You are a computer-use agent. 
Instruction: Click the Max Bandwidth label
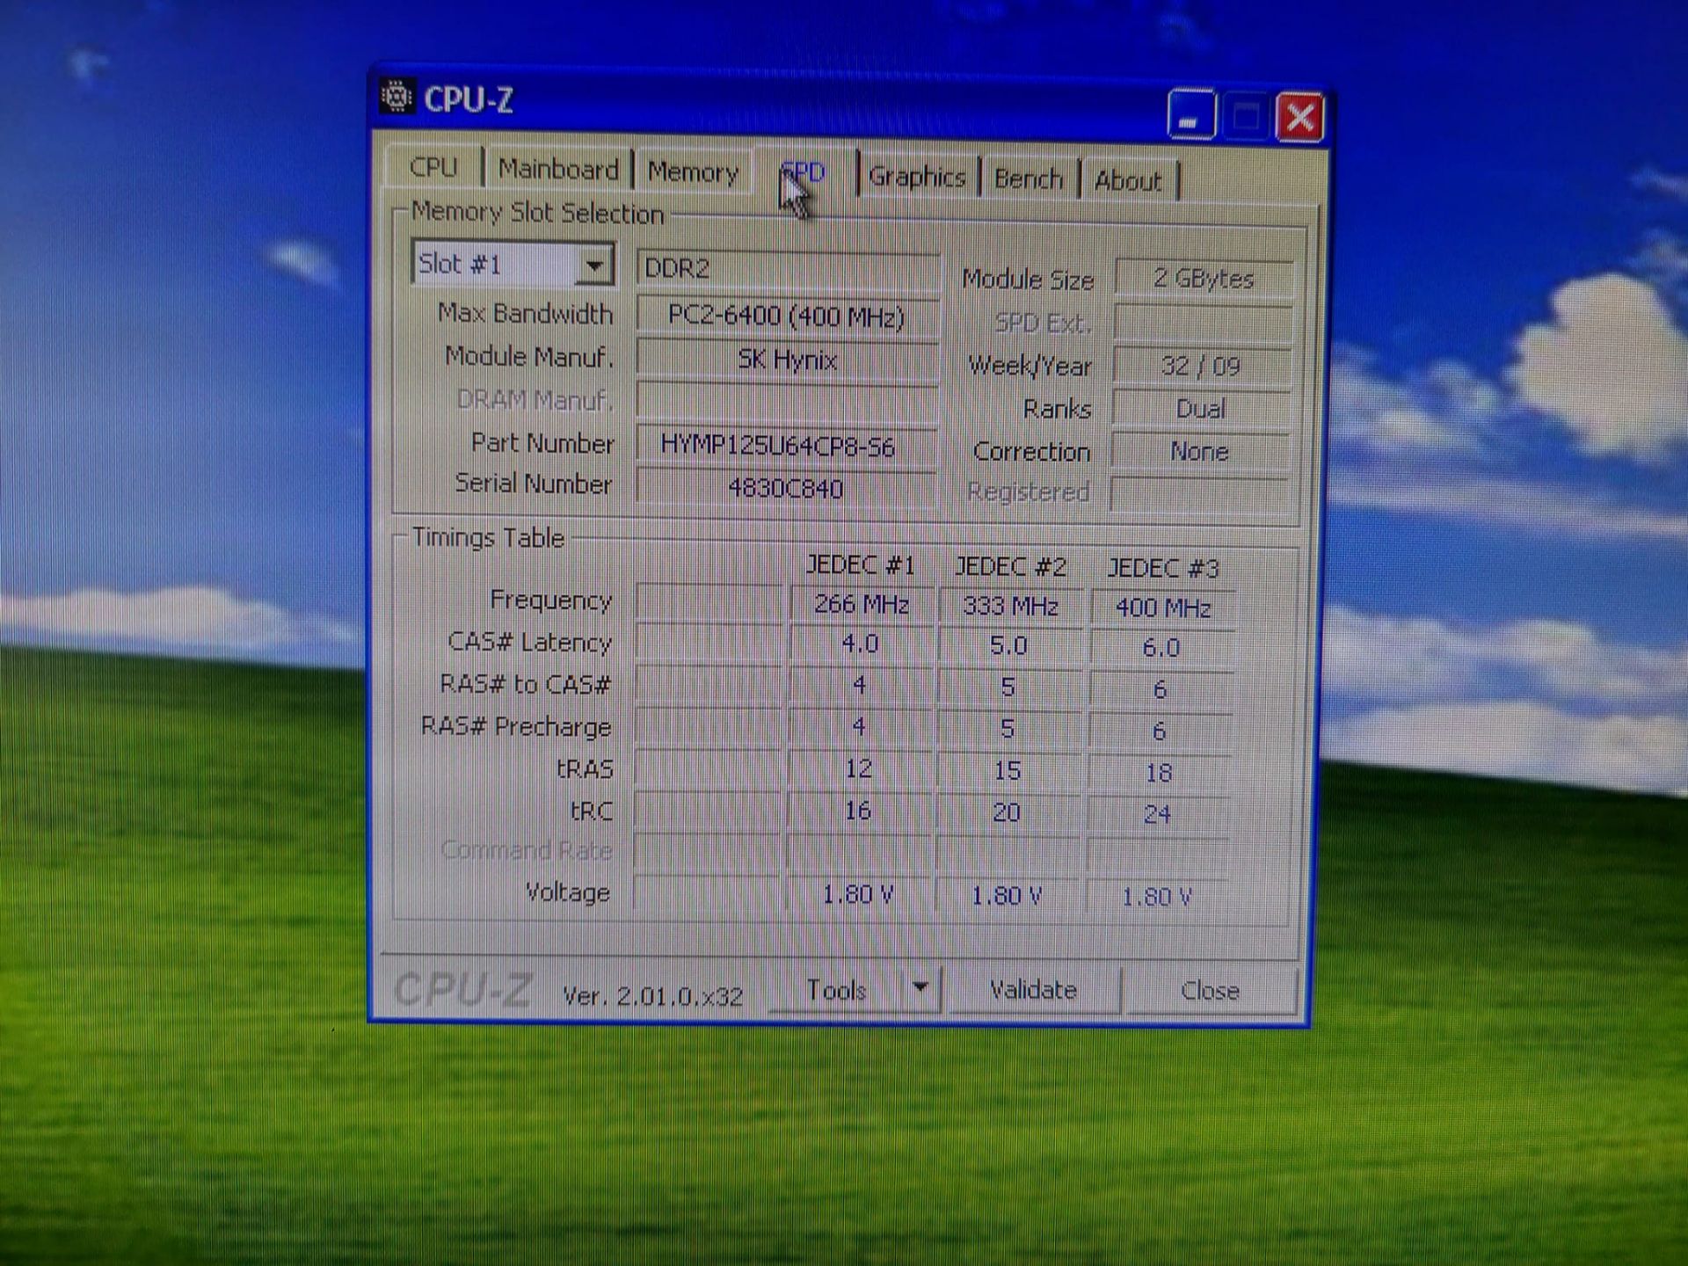point(525,313)
